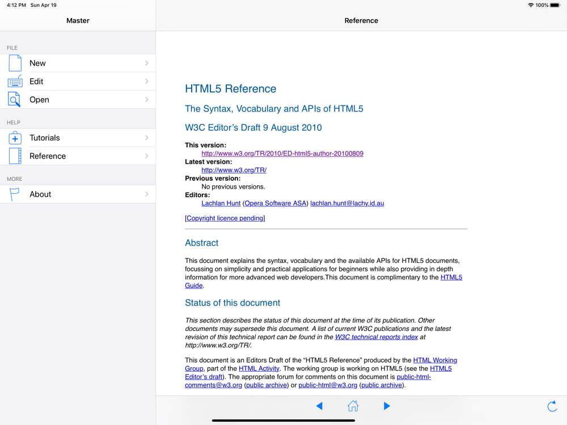Visit the HTML Activity link
The height and width of the screenshot is (425, 567).
click(x=259, y=369)
